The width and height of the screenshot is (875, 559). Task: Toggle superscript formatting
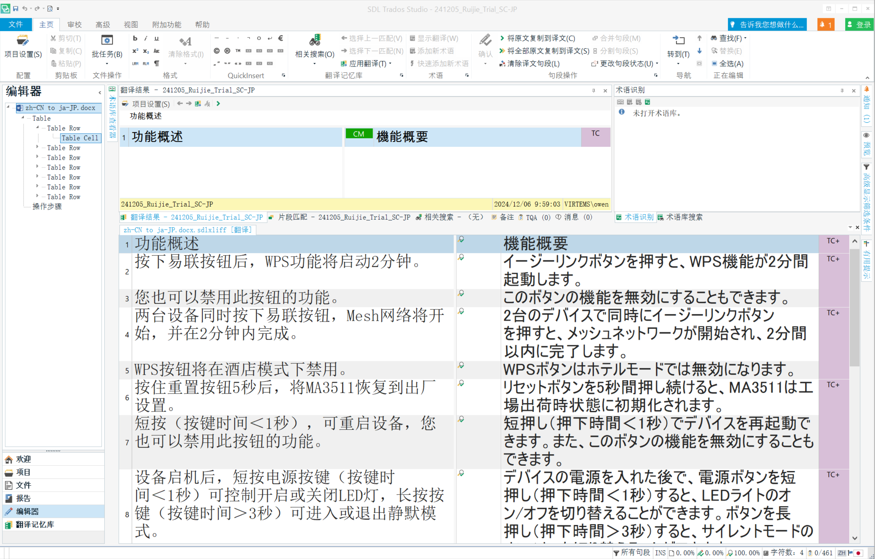135,51
